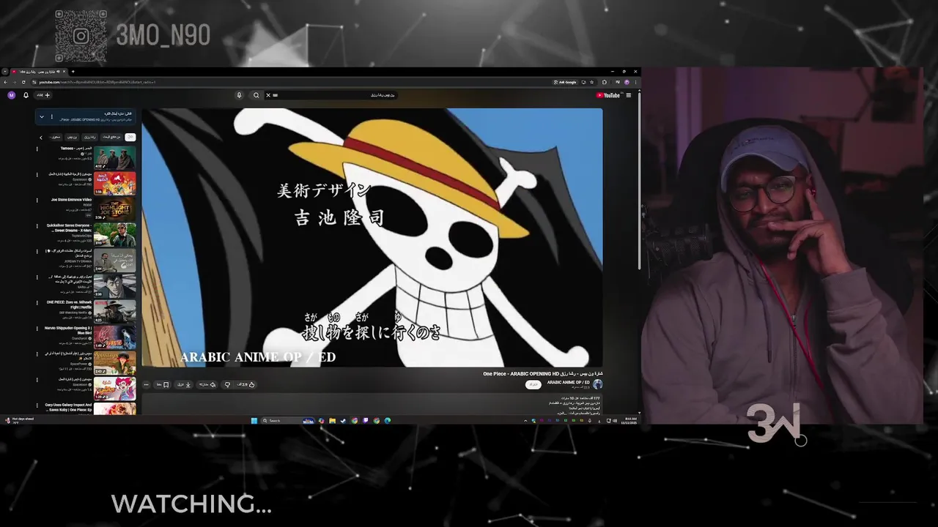Open the YouTube hamburger guide menu

pyautogui.click(x=628, y=95)
